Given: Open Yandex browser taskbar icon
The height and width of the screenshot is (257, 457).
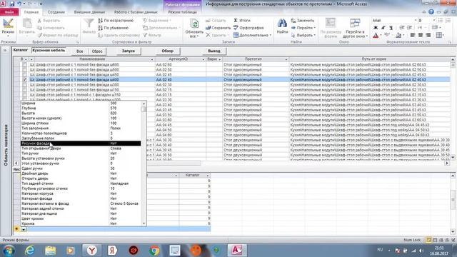Looking at the screenshot, I should [x=92, y=251].
